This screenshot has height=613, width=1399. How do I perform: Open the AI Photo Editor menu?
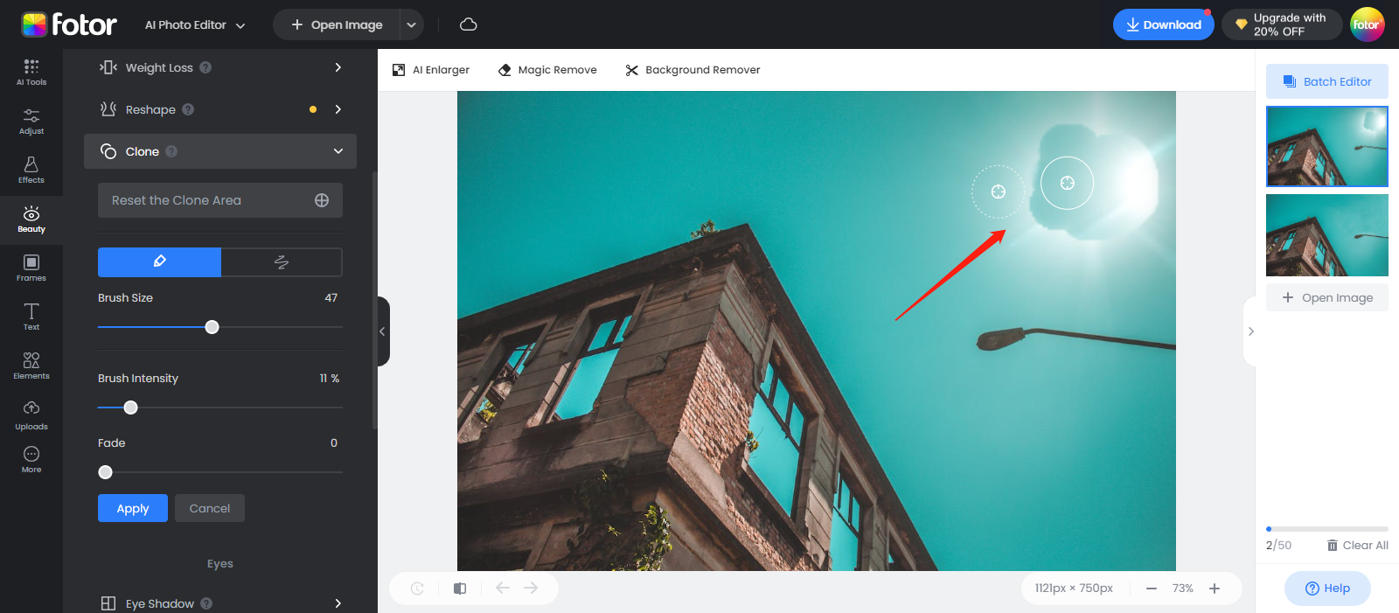point(194,24)
